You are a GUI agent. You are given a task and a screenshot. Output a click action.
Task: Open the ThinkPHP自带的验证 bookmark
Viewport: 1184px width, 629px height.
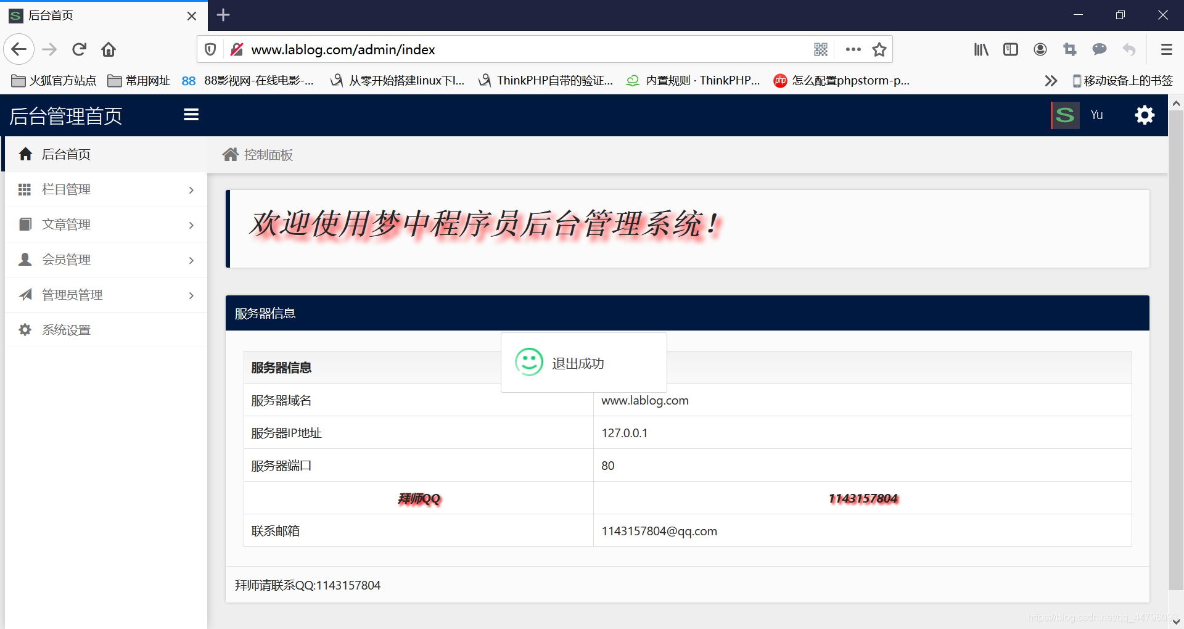click(546, 81)
